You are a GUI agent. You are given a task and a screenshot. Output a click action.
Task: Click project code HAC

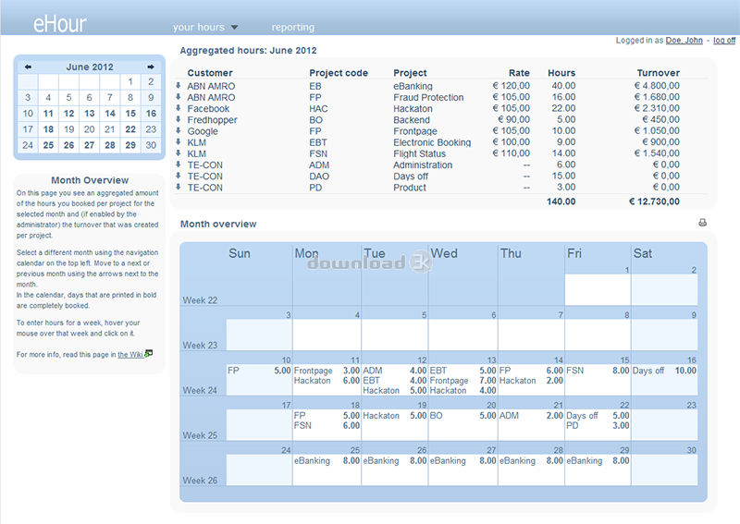point(318,109)
